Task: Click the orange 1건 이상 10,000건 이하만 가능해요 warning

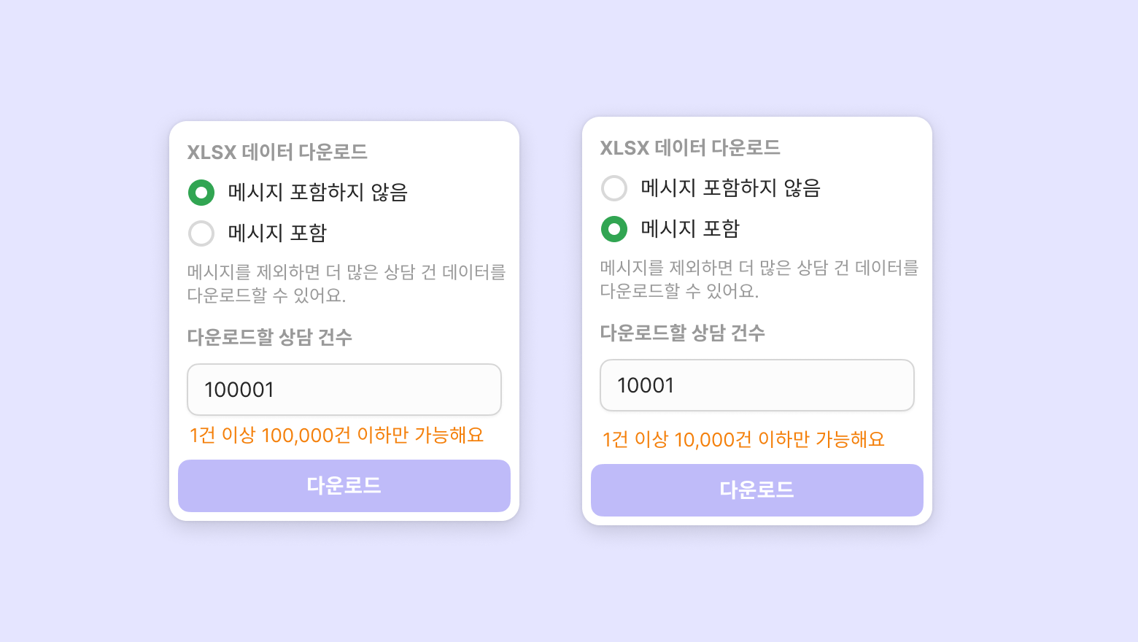Action: [x=743, y=439]
